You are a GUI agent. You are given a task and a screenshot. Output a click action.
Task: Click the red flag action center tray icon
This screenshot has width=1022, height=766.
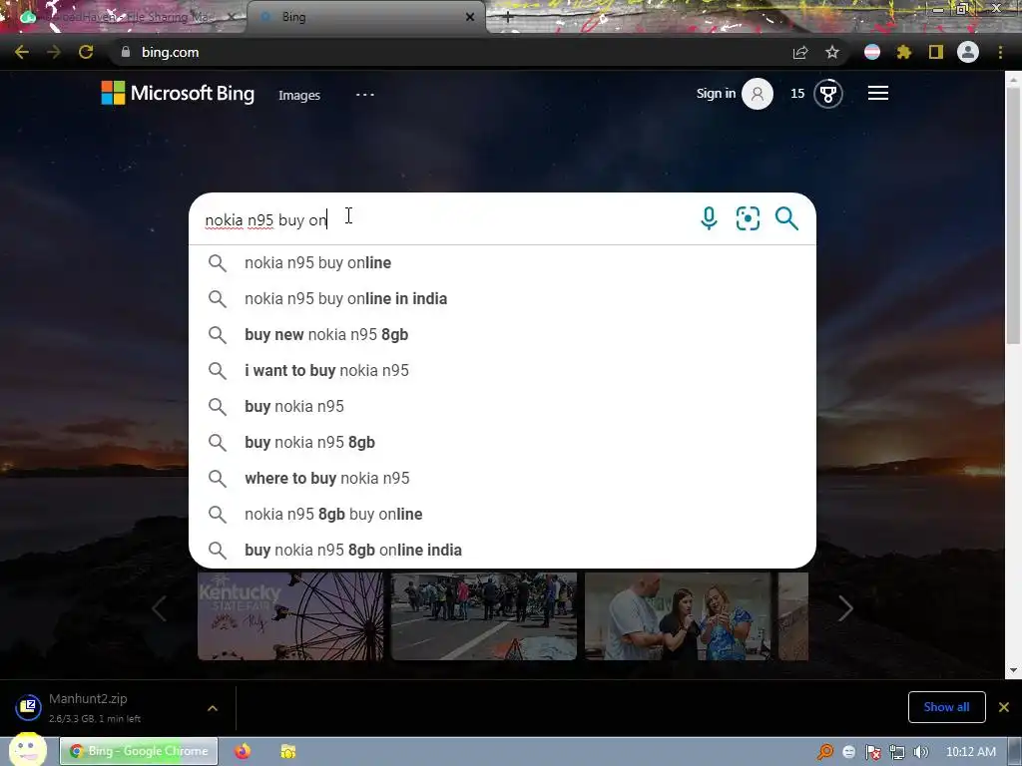(x=872, y=752)
